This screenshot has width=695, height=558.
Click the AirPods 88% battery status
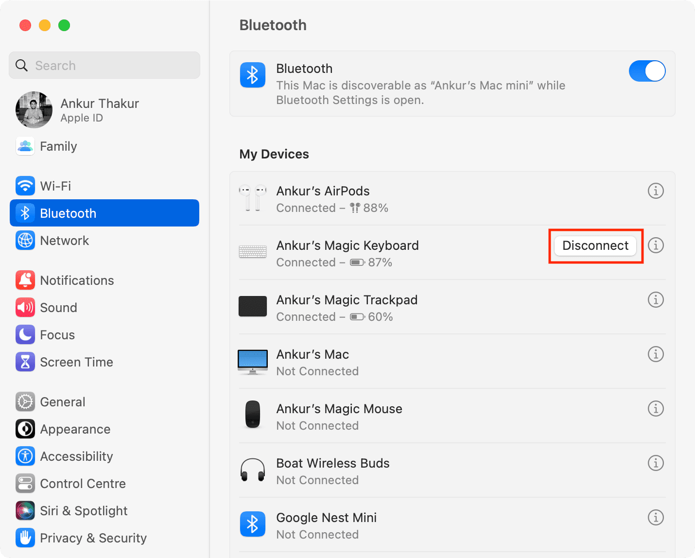(369, 208)
